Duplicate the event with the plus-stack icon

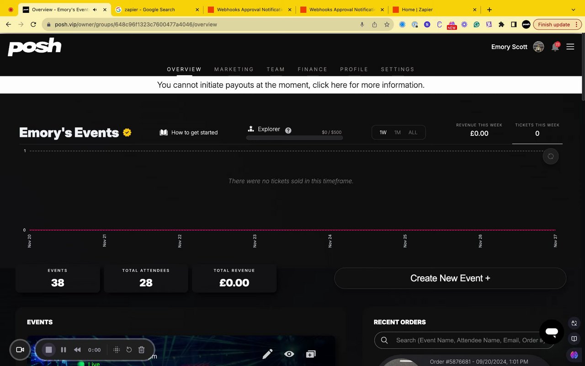click(x=311, y=354)
